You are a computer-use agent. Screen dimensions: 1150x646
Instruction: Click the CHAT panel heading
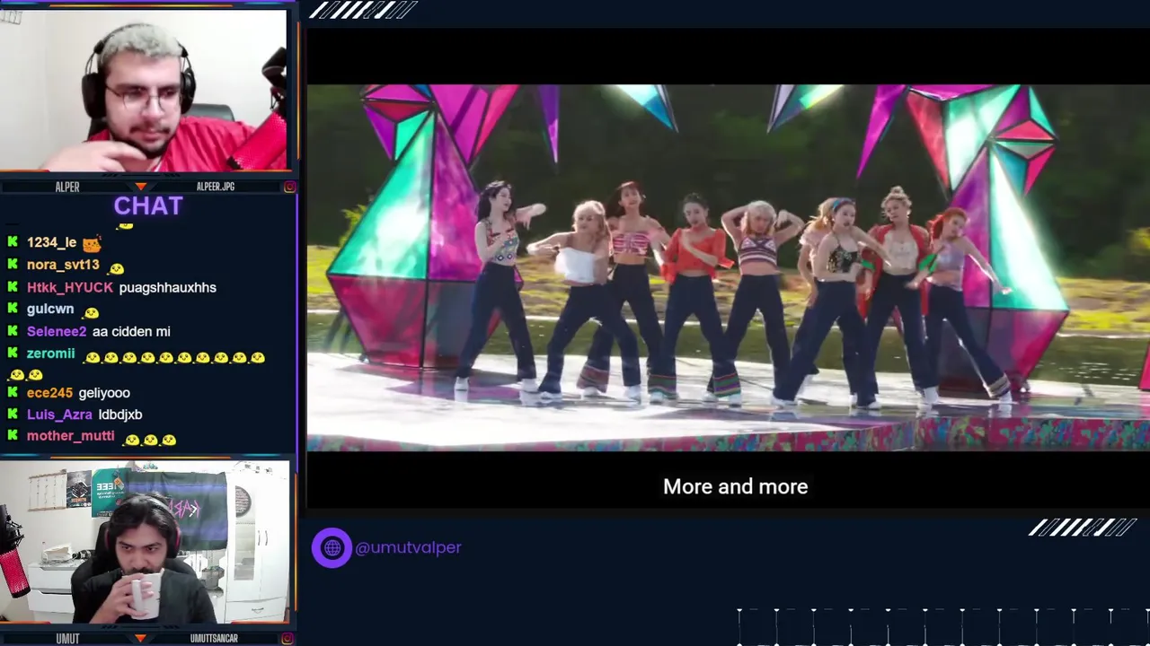tap(148, 206)
